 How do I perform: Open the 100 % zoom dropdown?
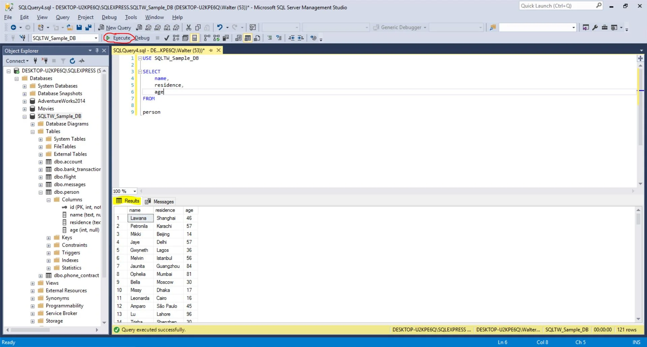pyautogui.click(x=135, y=191)
